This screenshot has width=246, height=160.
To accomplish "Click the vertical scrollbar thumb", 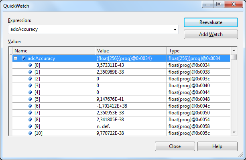I will click(x=234, y=57).
